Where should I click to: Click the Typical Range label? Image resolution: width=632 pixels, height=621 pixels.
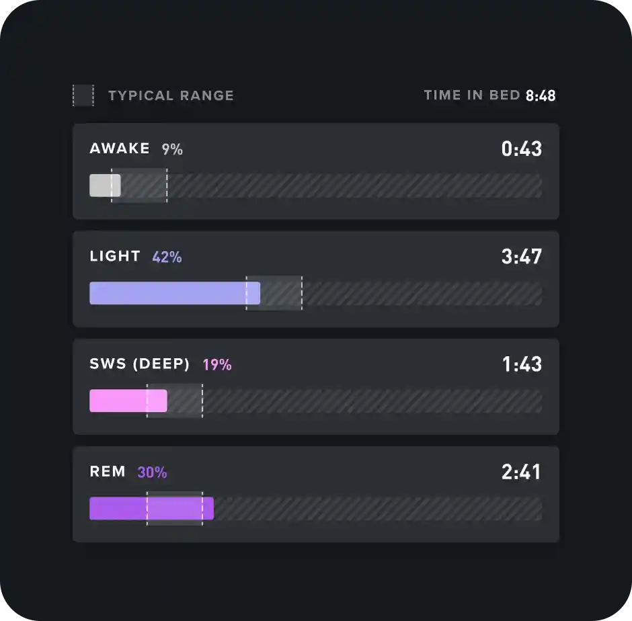[171, 95]
